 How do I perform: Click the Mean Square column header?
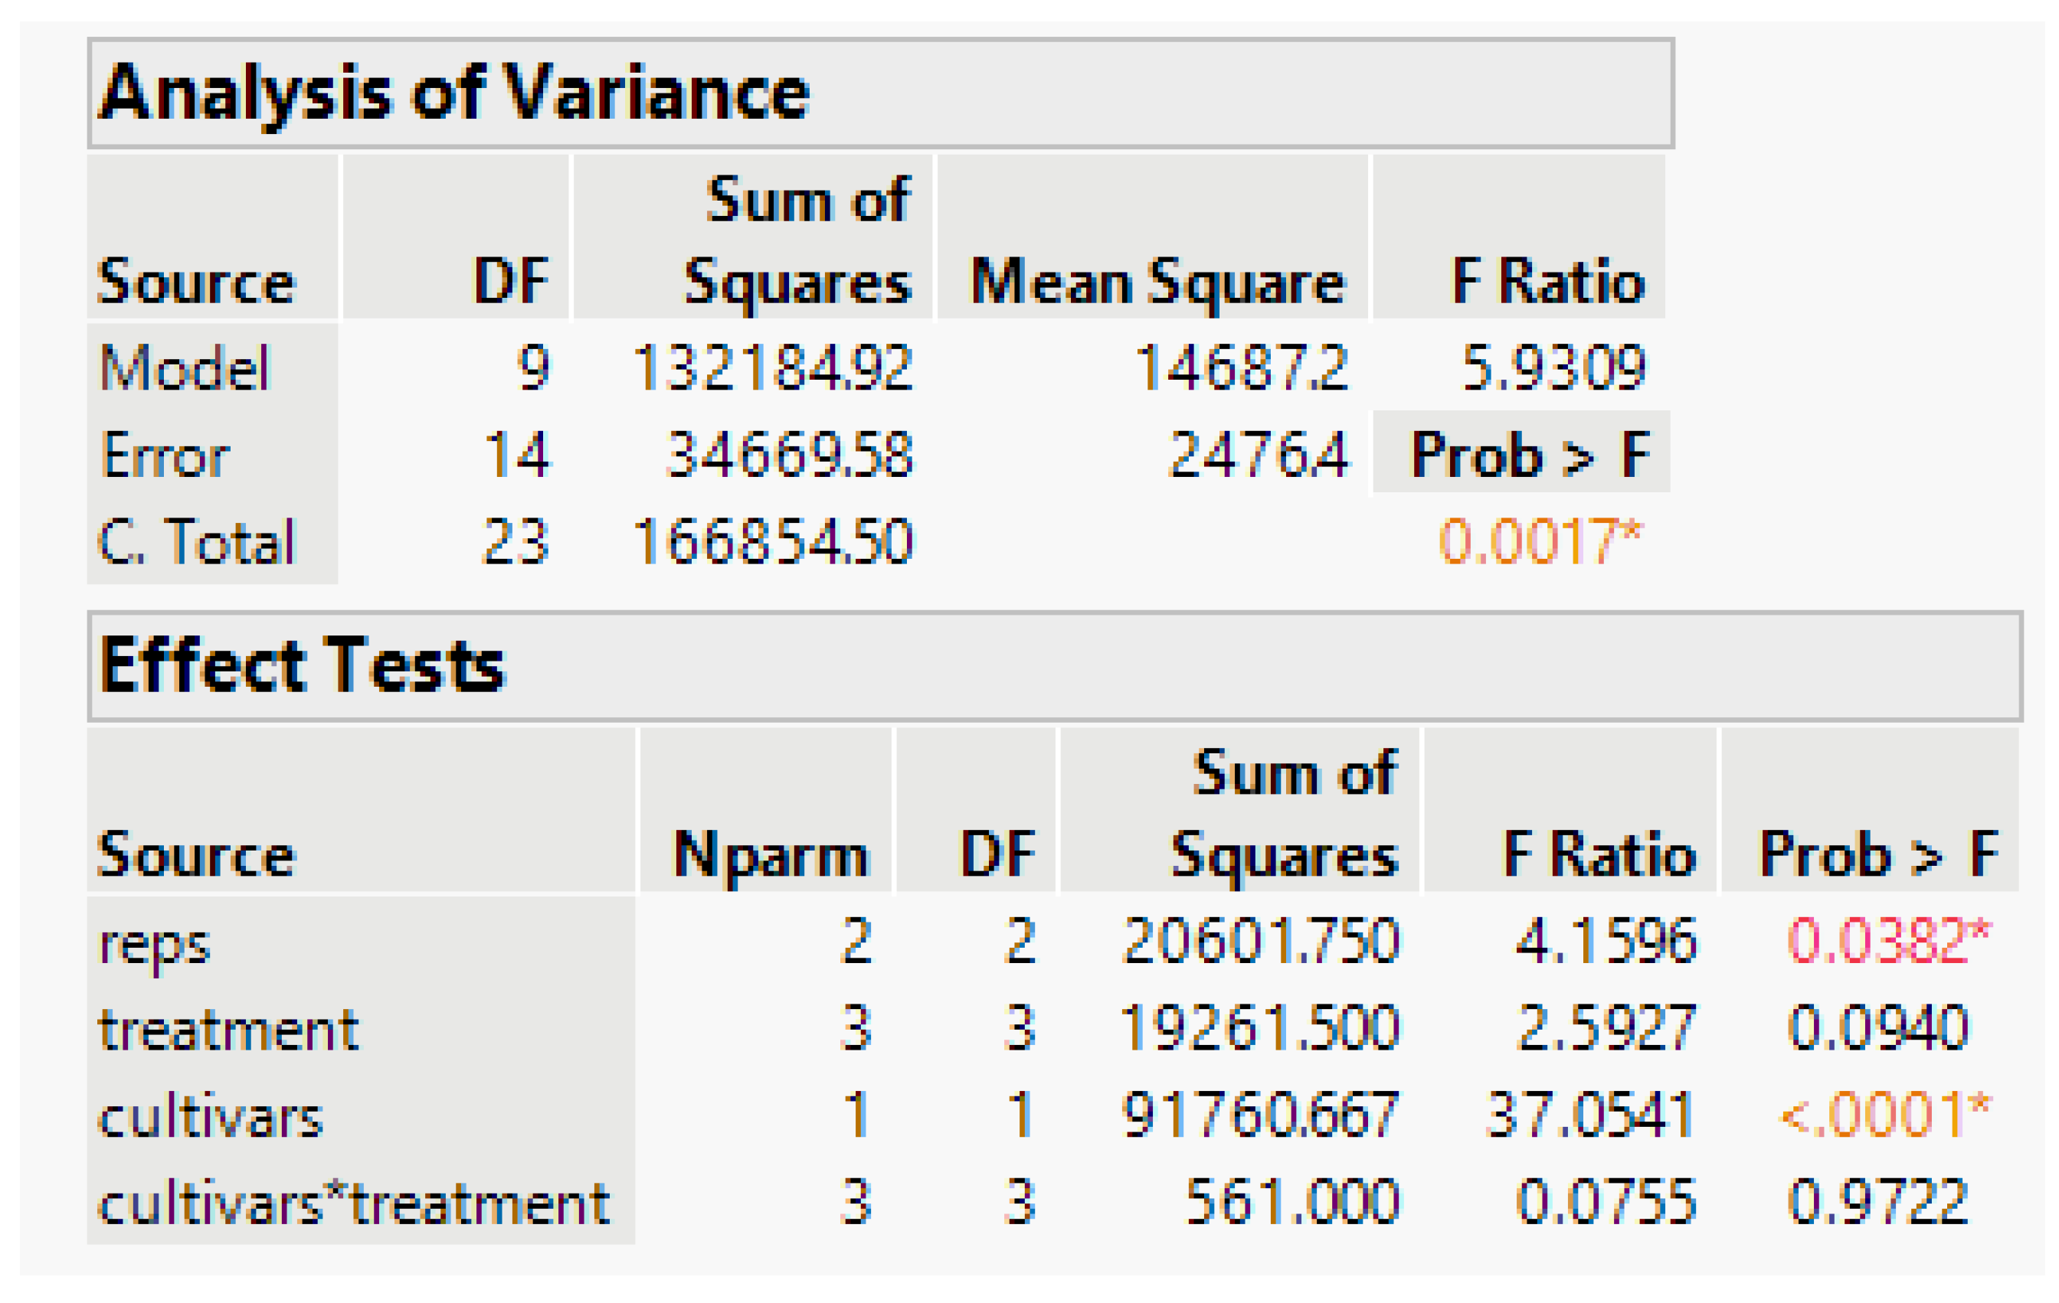[x=1157, y=281]
